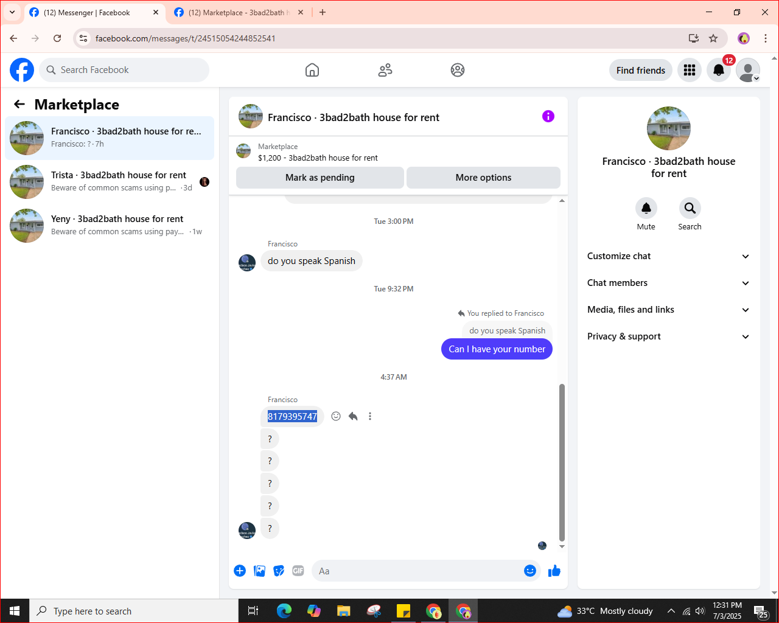Reply to the 8179395747 message
Screen dimensions: 779x623
coord(353,416)
